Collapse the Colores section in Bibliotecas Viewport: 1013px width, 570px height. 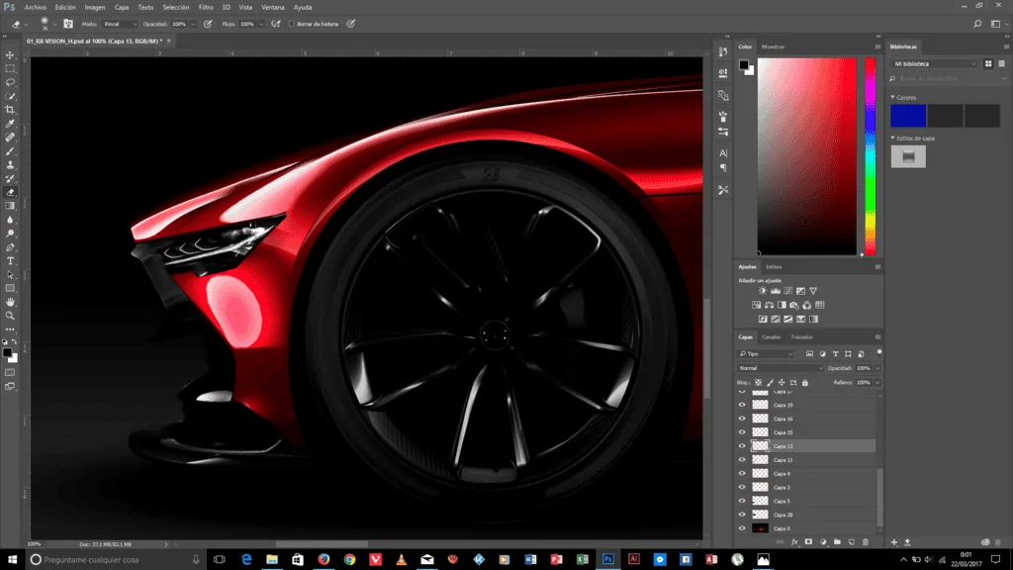coord(893,98)
